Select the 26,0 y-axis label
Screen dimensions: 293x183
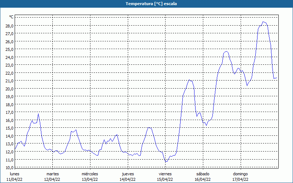point(10,41)
